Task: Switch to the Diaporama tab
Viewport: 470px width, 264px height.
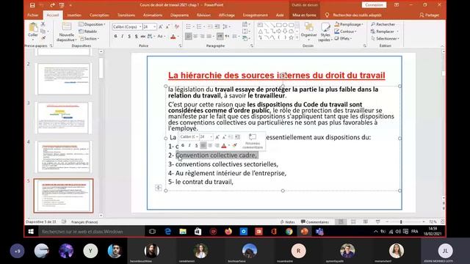Action: (179, 15)
